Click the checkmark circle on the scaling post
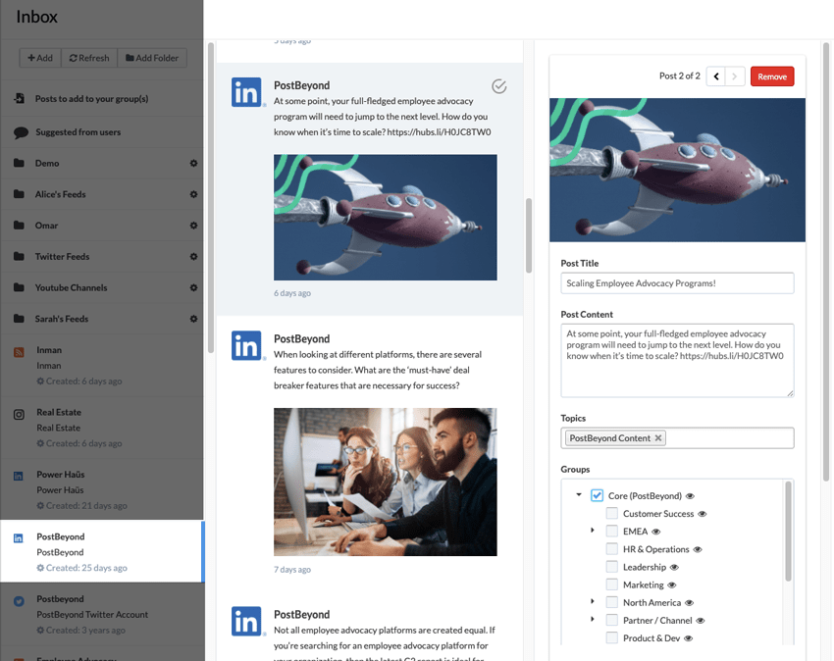The height and width of the screenshot is (661, 834). coord(498,86)
